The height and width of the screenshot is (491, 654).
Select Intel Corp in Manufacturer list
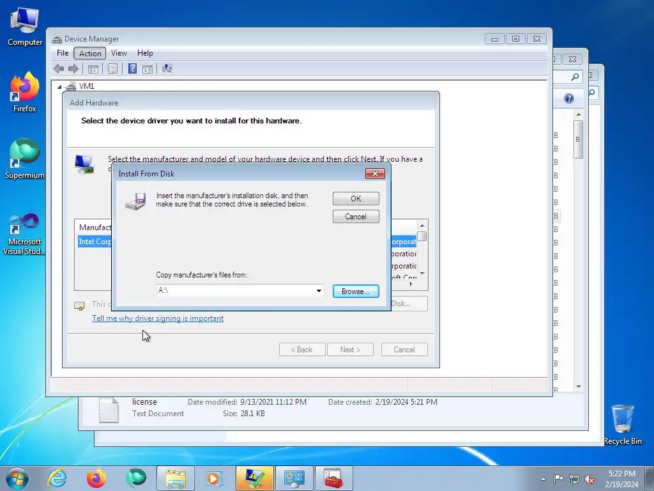pos(95,242)
